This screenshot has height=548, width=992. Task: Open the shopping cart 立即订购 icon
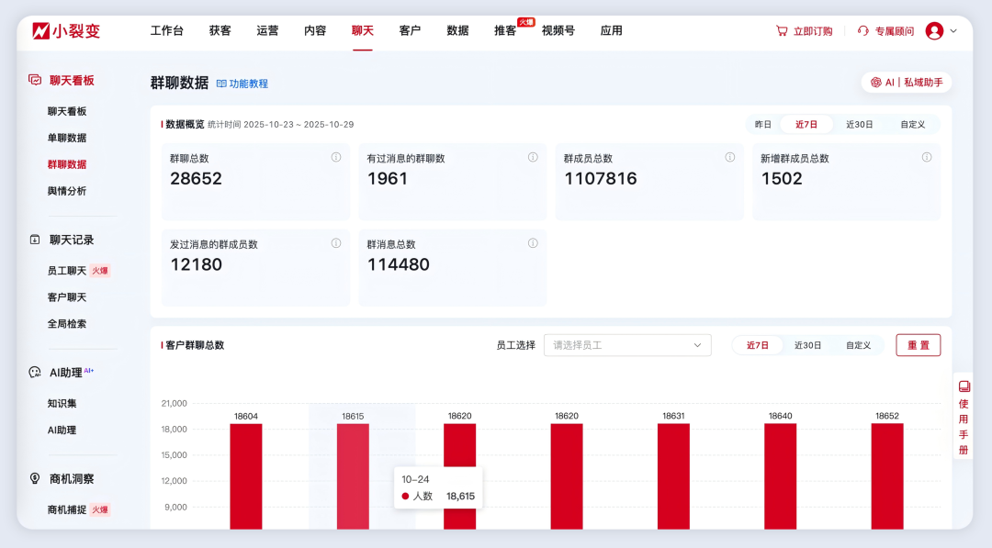point(780,30)
